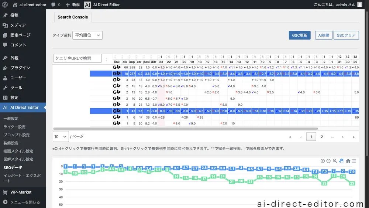Click Google icon in row with 258 impressions
369x208 pixels.
click(x=115, y=67)
